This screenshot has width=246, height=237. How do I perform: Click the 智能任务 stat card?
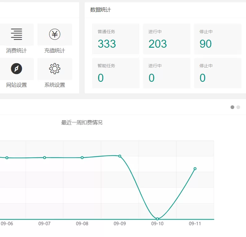point(116,73)
